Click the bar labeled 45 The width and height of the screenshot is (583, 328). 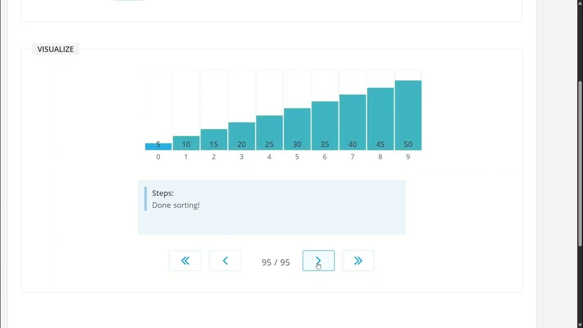380,119
